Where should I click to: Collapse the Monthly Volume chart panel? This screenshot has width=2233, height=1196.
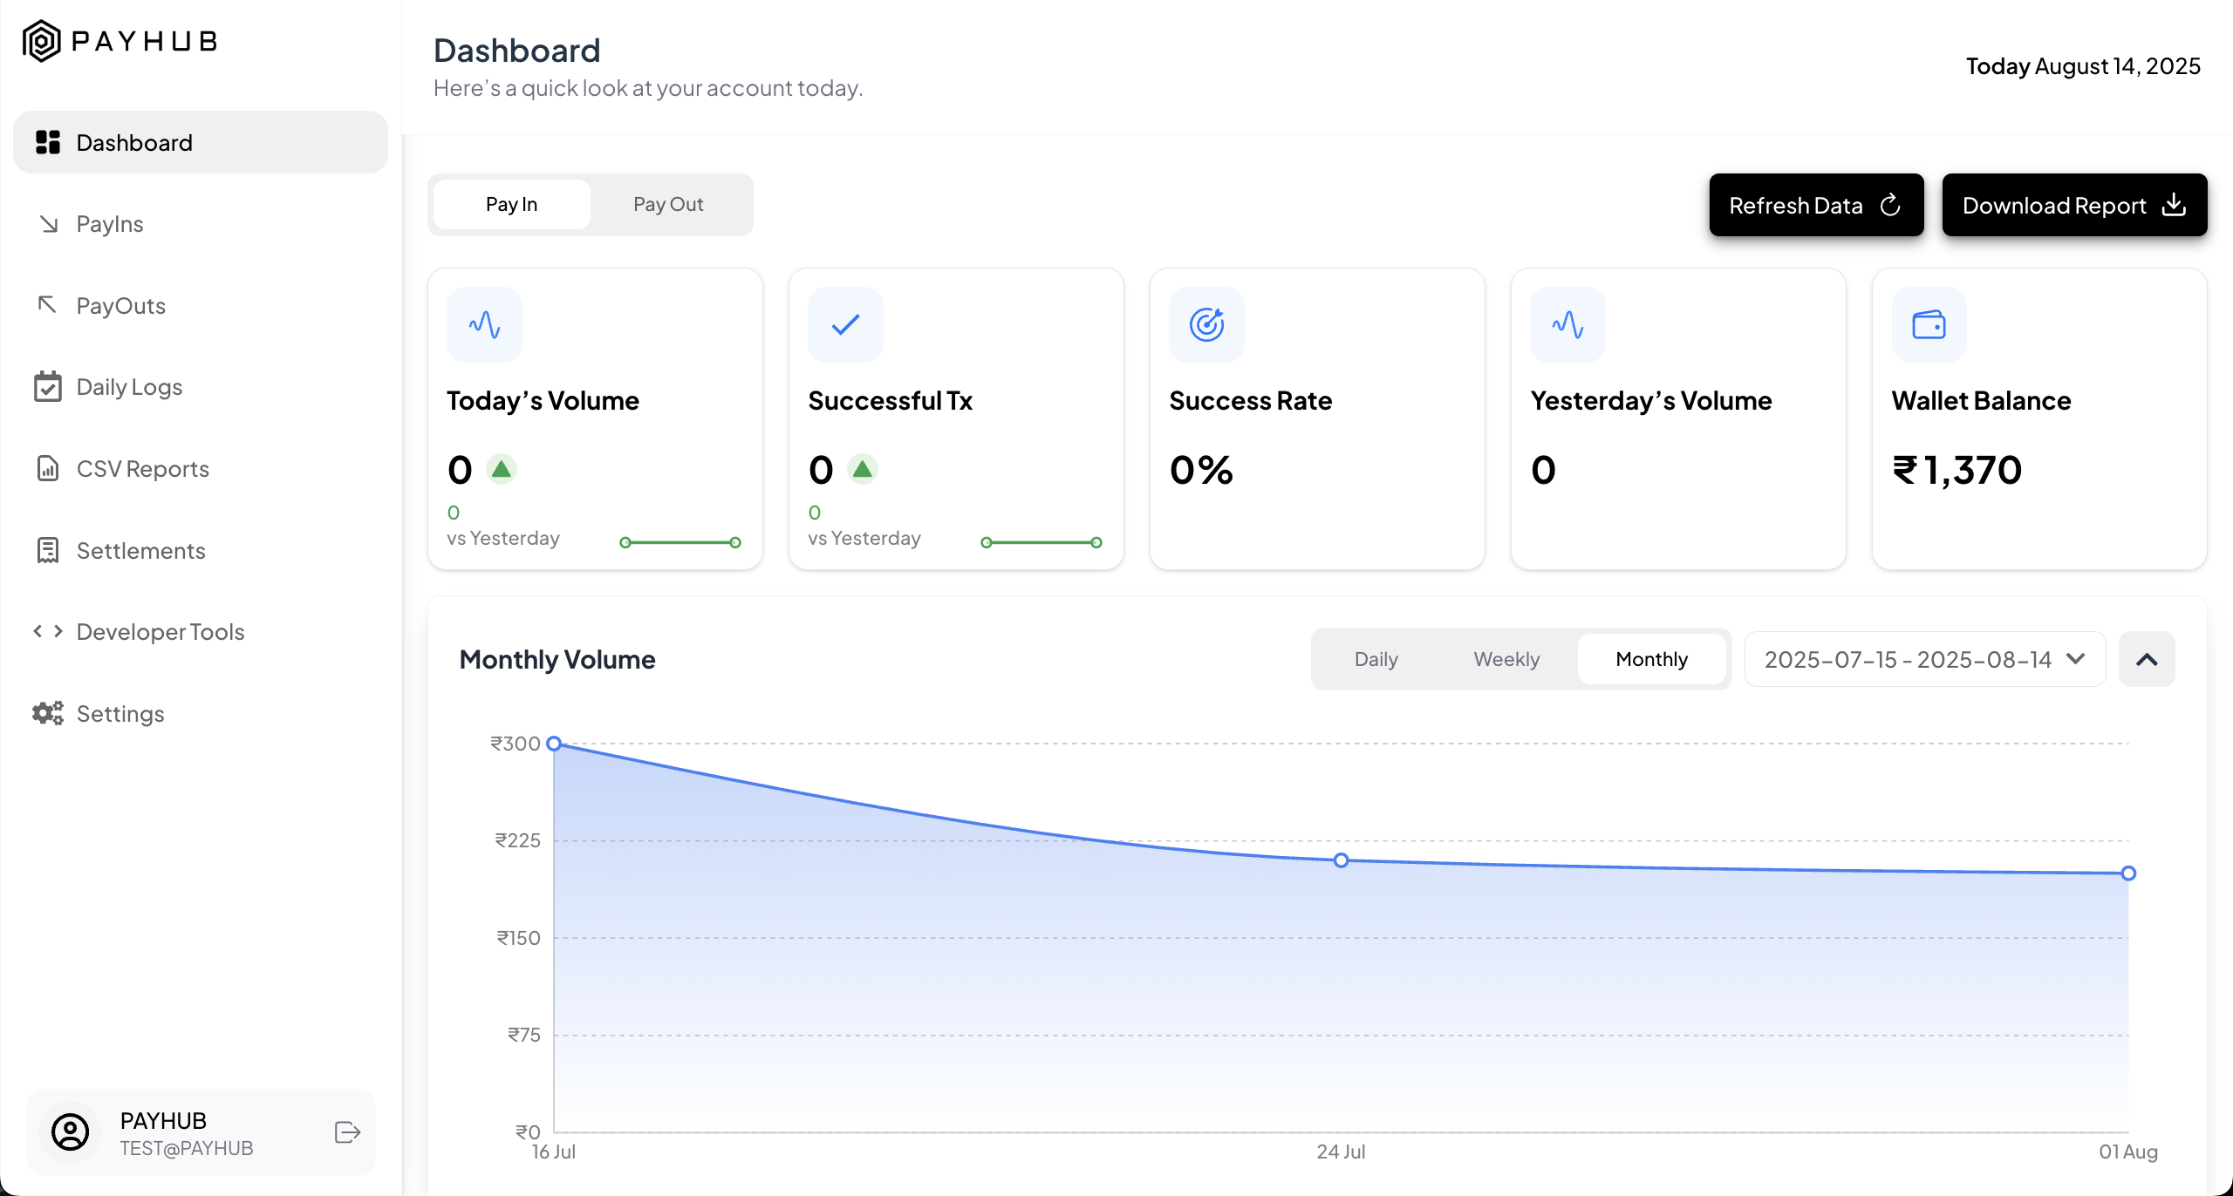coord(2147,659)
